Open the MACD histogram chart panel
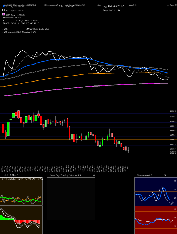 (x=21, y=220)
